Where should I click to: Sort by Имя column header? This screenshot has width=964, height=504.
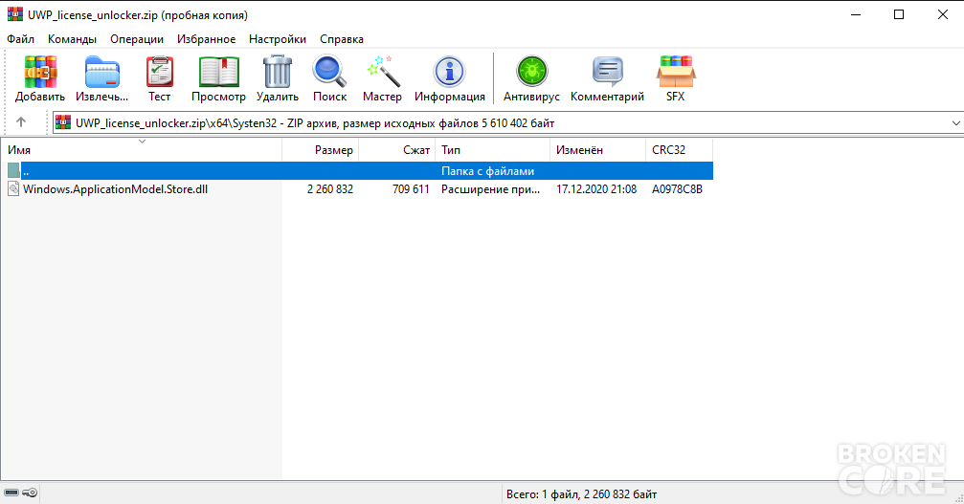(x=141, y=150)
